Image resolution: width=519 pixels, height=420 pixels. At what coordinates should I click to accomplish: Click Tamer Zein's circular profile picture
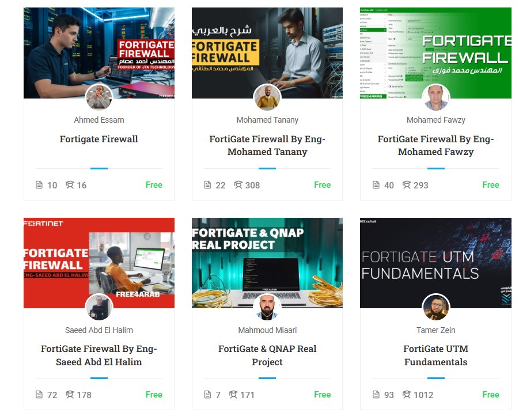(x=436, y=307)
